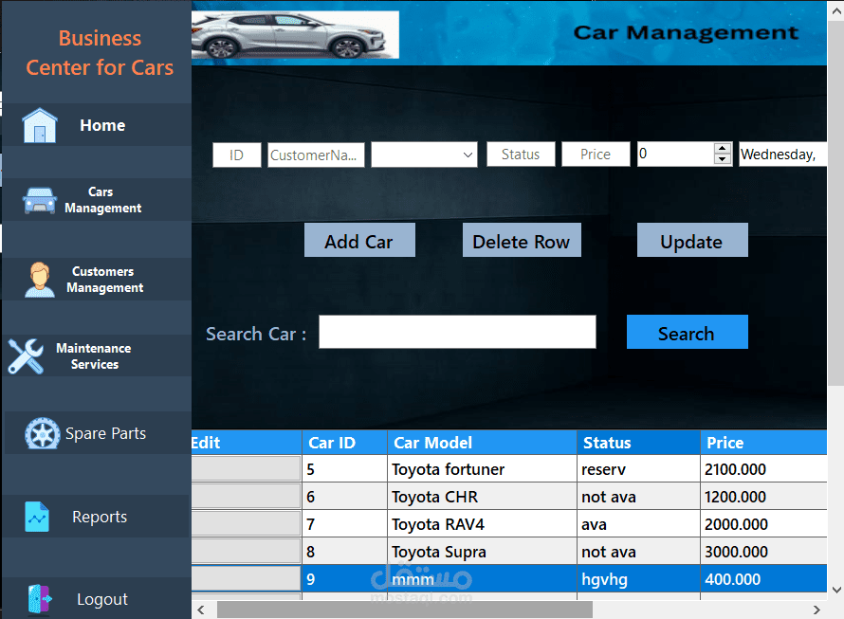Click the blue car icon for Cars Management

39,200
